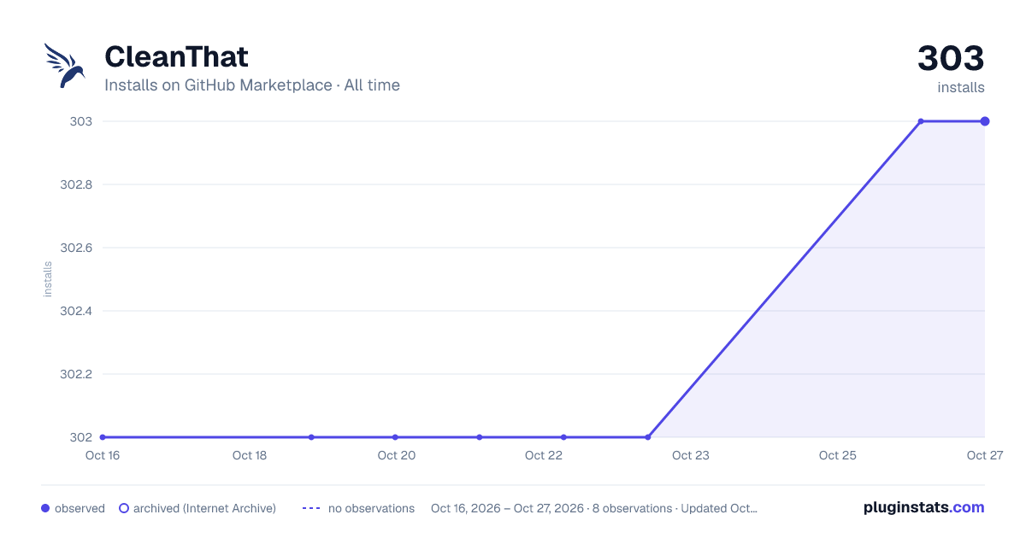Select the data point where the rise begins before Oct 23
This screenshot has width=1026, height=538.
[647, 437]
